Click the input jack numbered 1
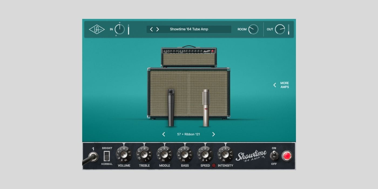Image resolution: width=378 pixels, height=189 pixels. click(93, 156)
